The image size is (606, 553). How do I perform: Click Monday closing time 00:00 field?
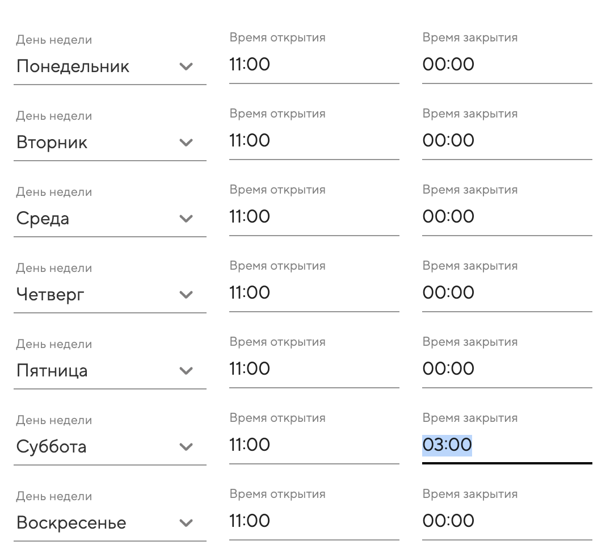(507, 64)
